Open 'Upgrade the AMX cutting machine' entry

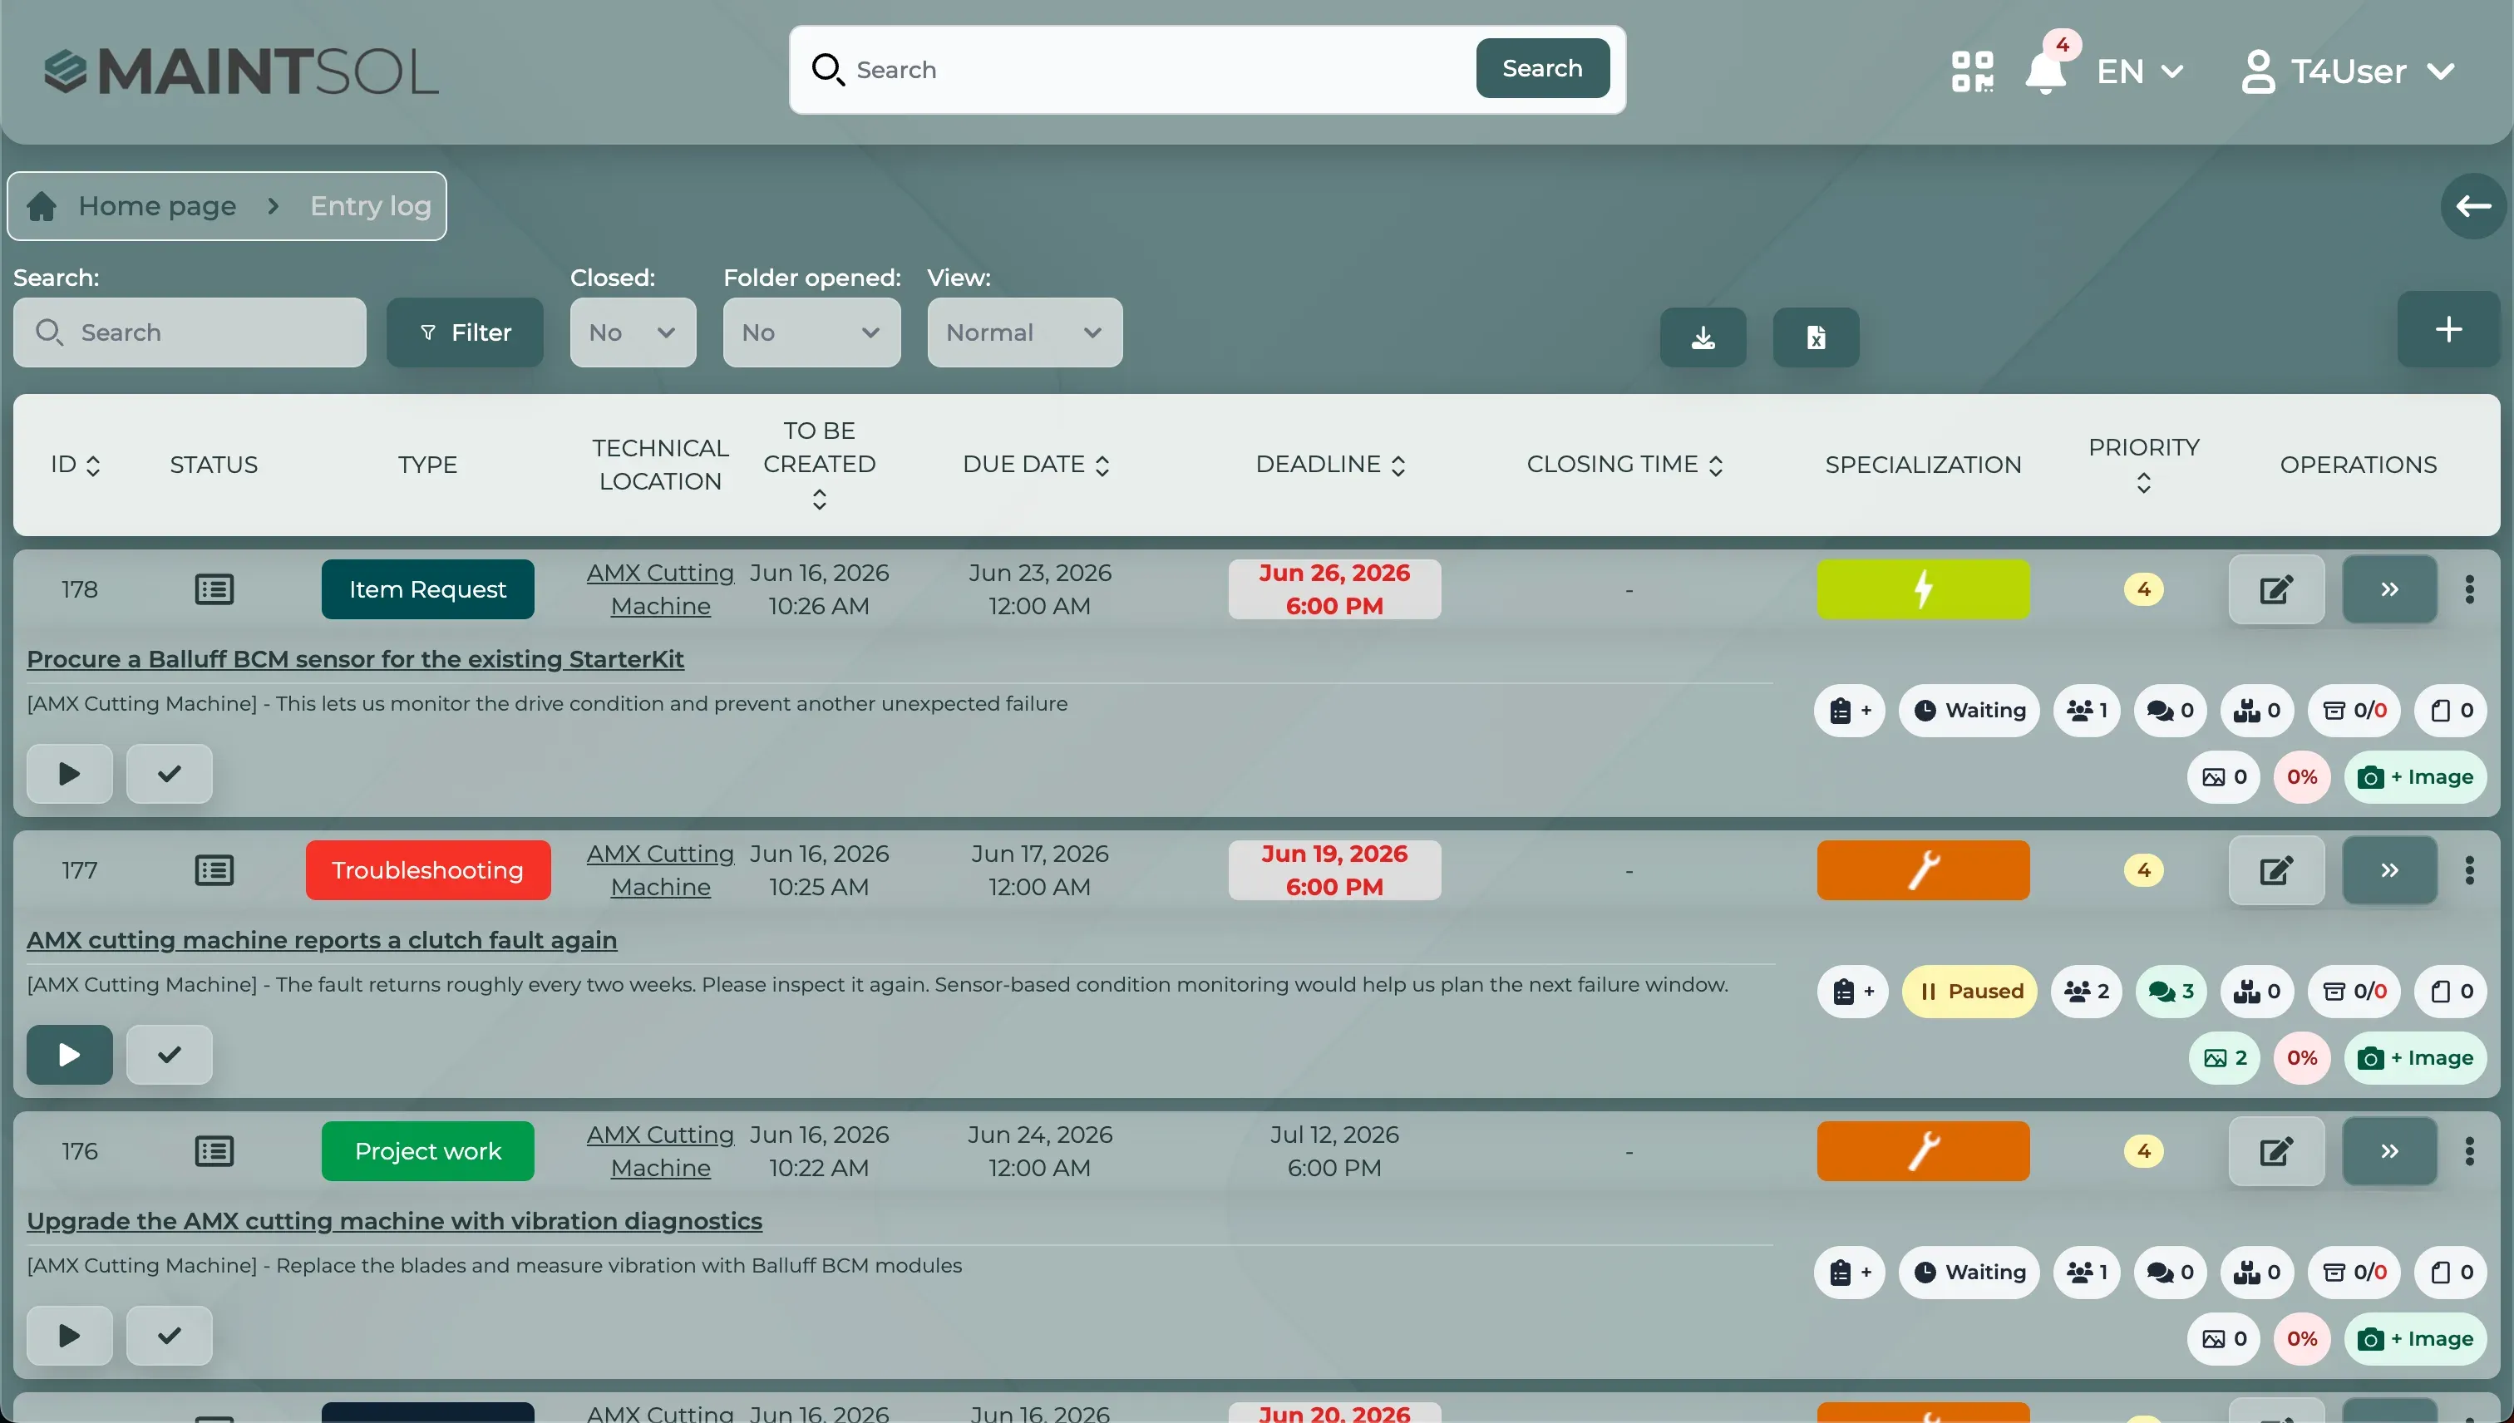point(394,1222)
